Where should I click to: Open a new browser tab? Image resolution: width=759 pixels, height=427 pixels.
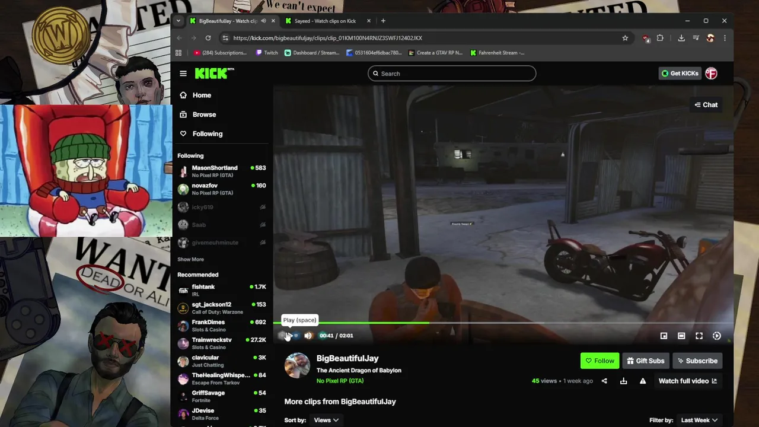click(x=383, y=21)
